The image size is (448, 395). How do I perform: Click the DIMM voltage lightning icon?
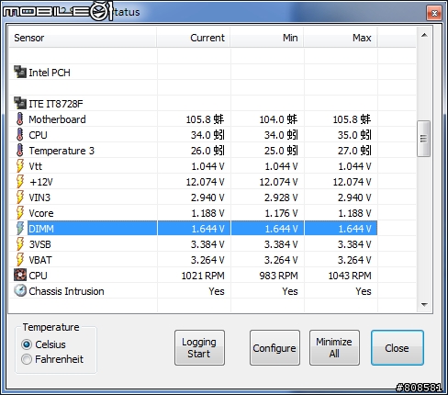[20, 229]
